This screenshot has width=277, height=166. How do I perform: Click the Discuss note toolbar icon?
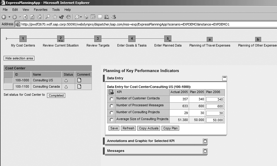pyautogui.click(x=100, y=17)
